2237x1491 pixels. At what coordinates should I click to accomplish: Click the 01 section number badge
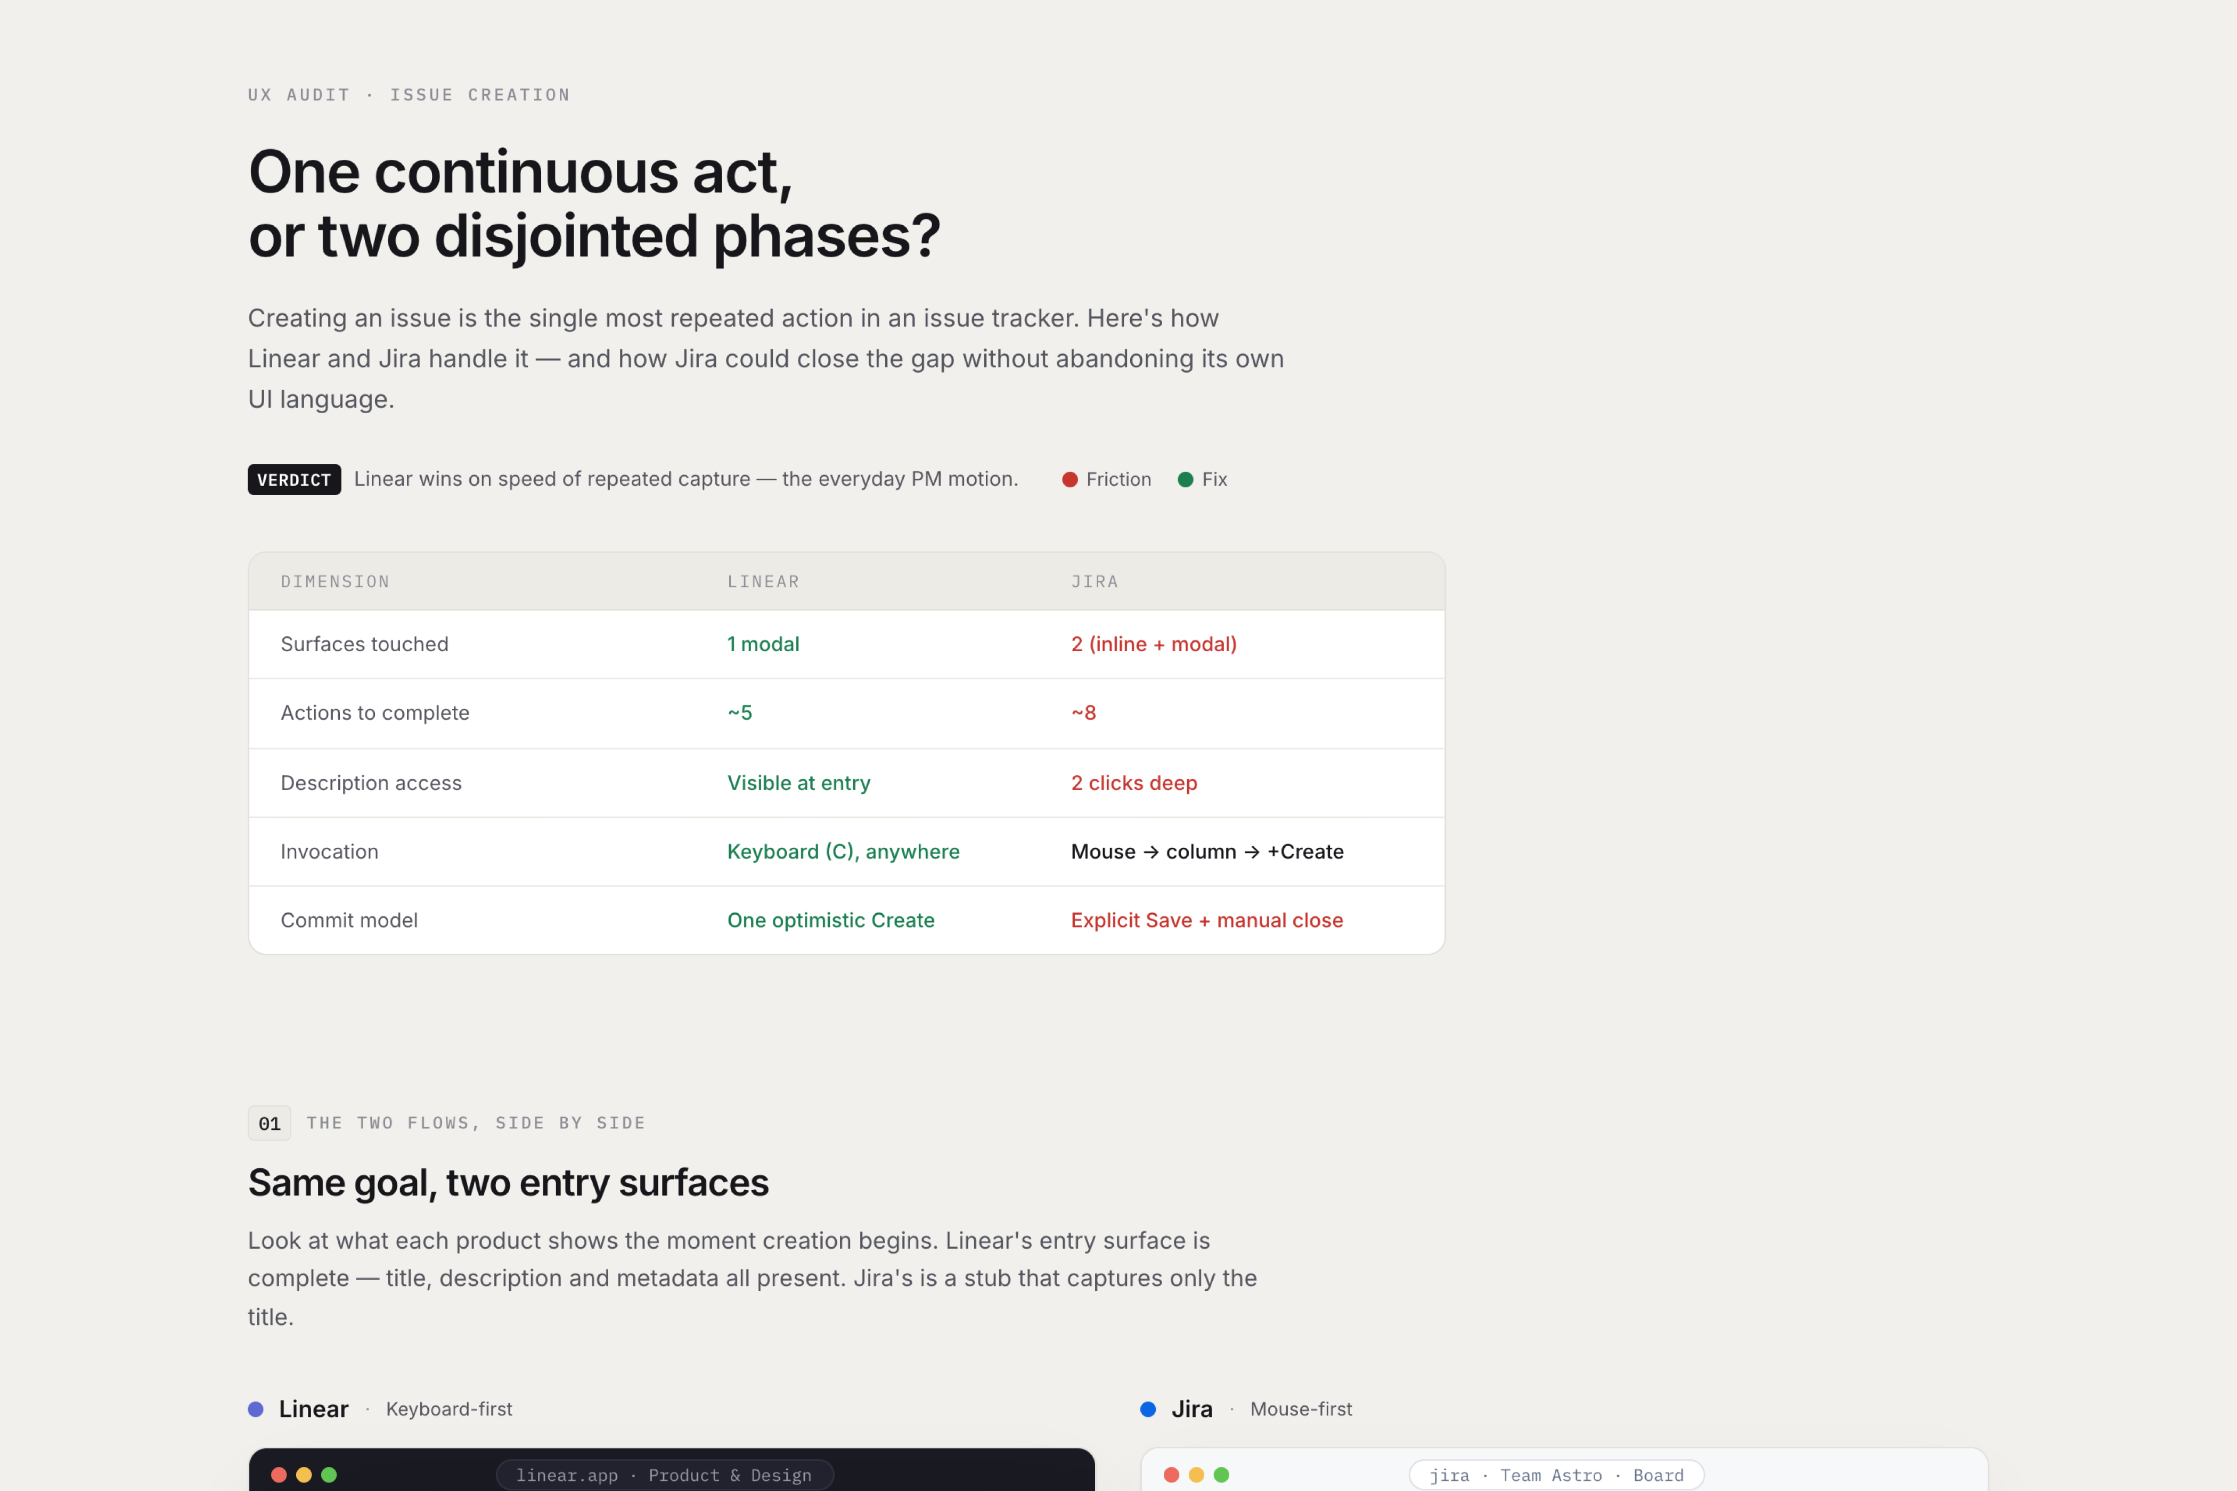tap(269, 1123)
